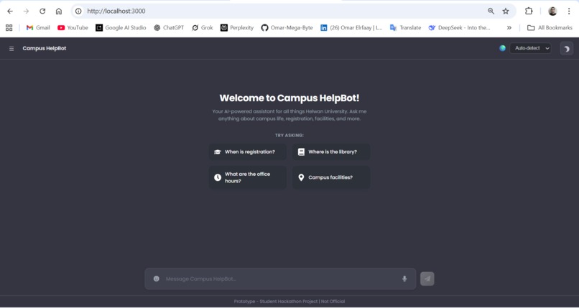Image resolution: width=579 pixels, height=308 pixels.
Task: Click the zoom magnifier icon in address bar
Action: [x=491, y=11]
